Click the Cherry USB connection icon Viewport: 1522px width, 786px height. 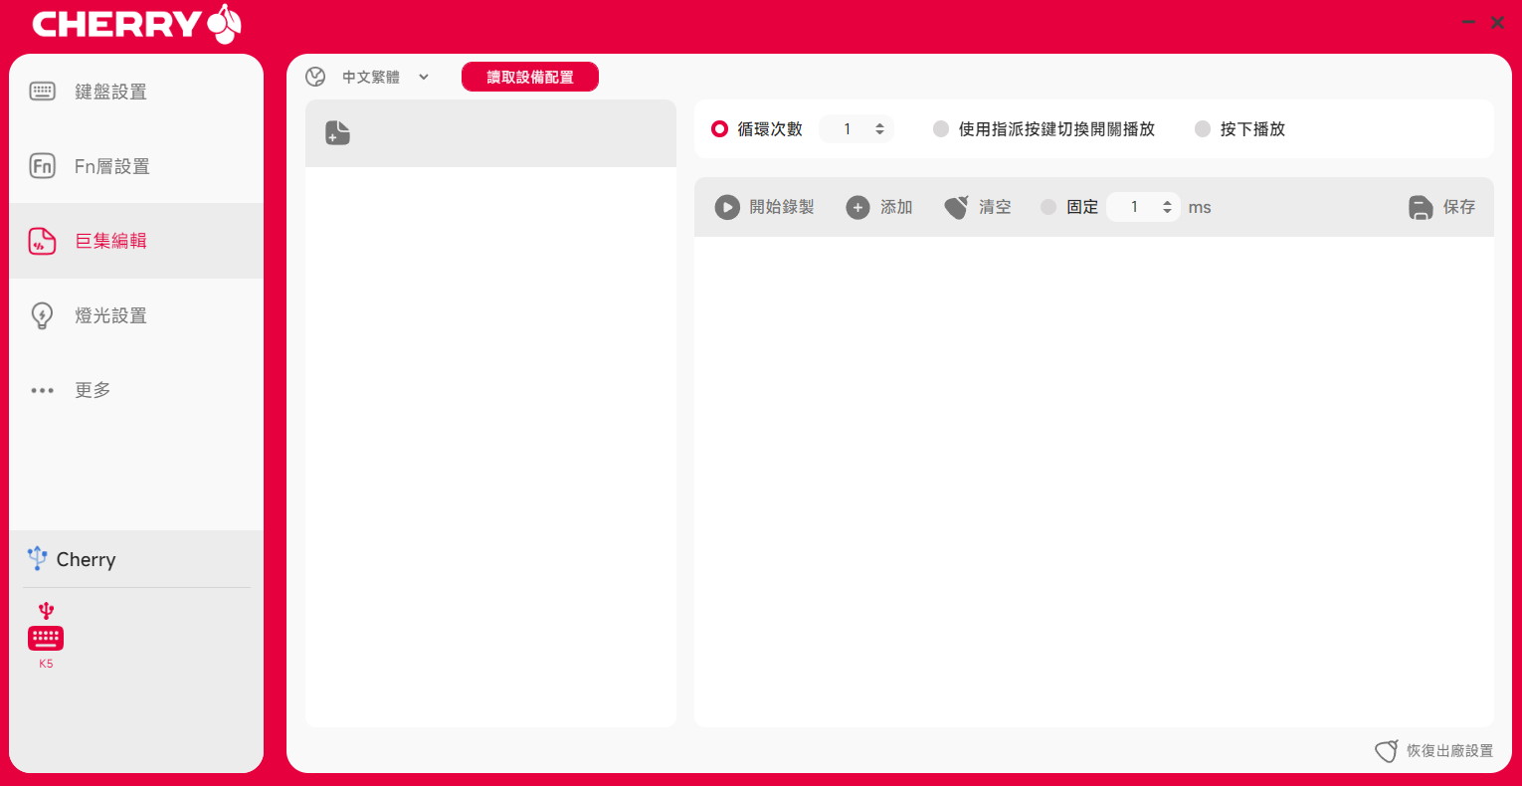click(x=38, y=558)
